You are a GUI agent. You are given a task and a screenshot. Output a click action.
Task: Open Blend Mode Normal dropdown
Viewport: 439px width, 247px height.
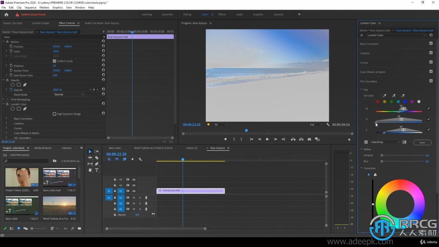coord(68,94)
